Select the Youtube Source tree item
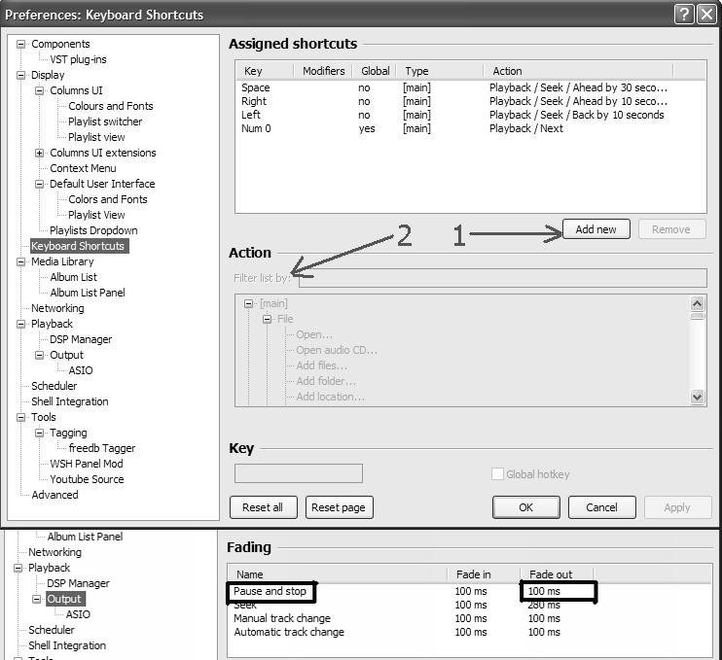This screenshot has width=722, height=660. (x=87, y=479)
